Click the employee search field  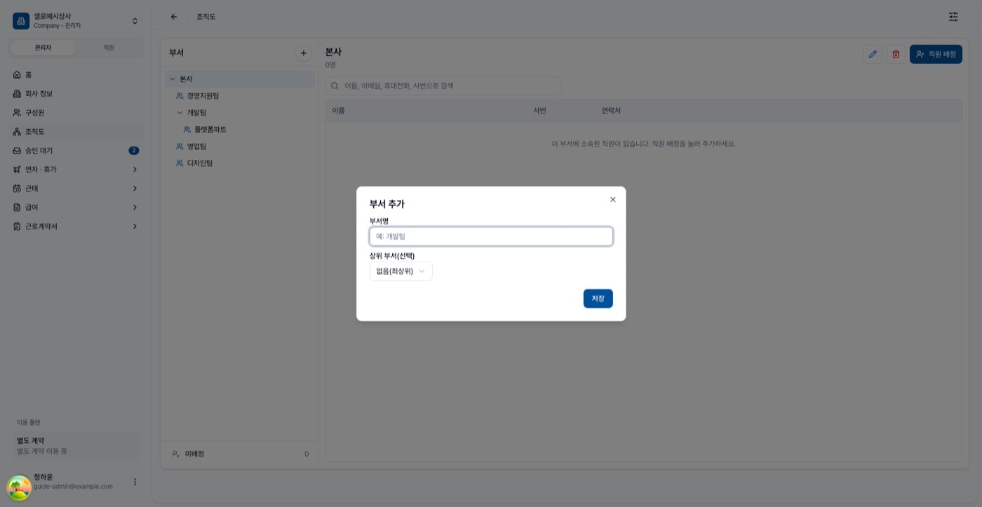[x=443, y=86]
